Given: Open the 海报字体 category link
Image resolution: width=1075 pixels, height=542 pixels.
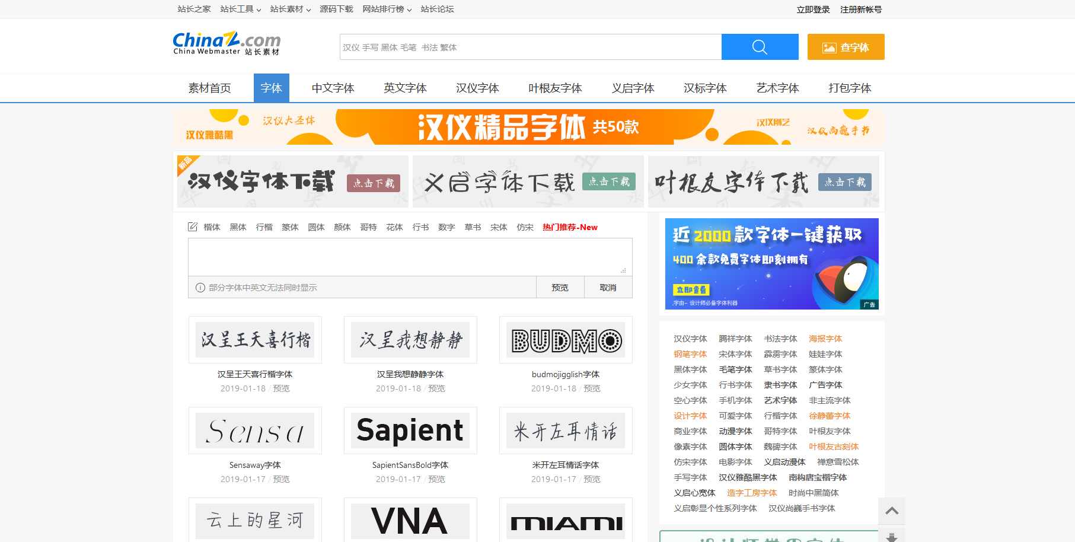Looking at the screenshot, I should (825, 339).
